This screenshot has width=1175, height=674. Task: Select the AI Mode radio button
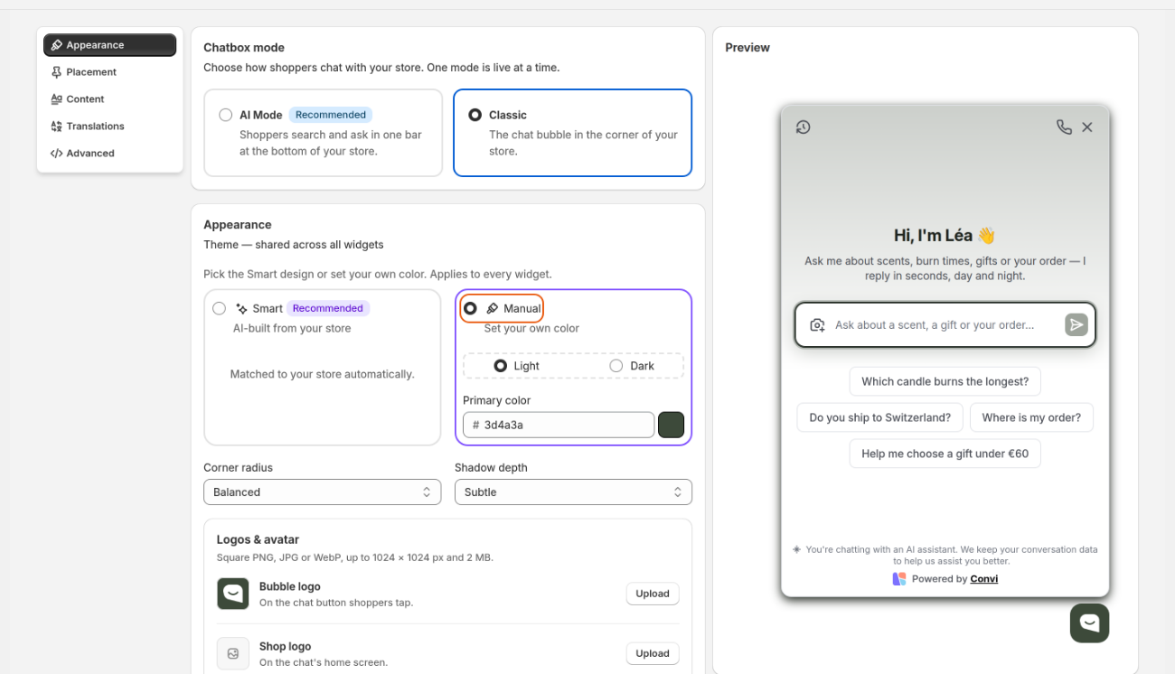point(226,115)
